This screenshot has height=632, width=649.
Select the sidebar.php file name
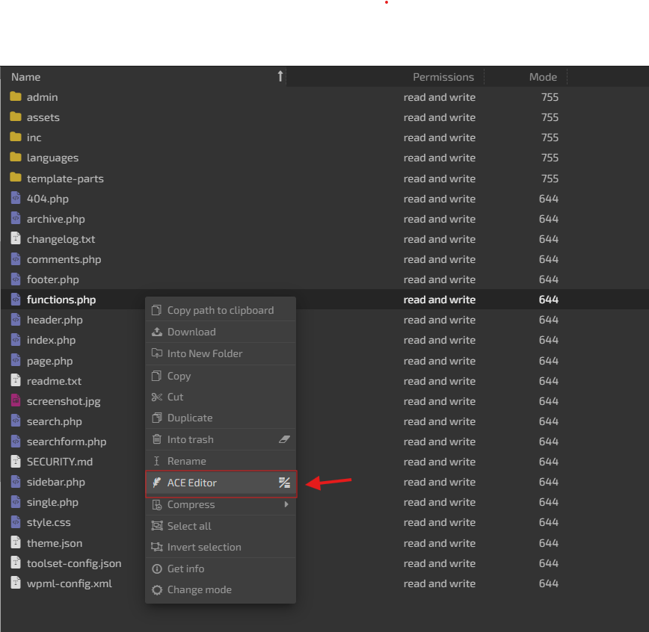tap(56, 482)
